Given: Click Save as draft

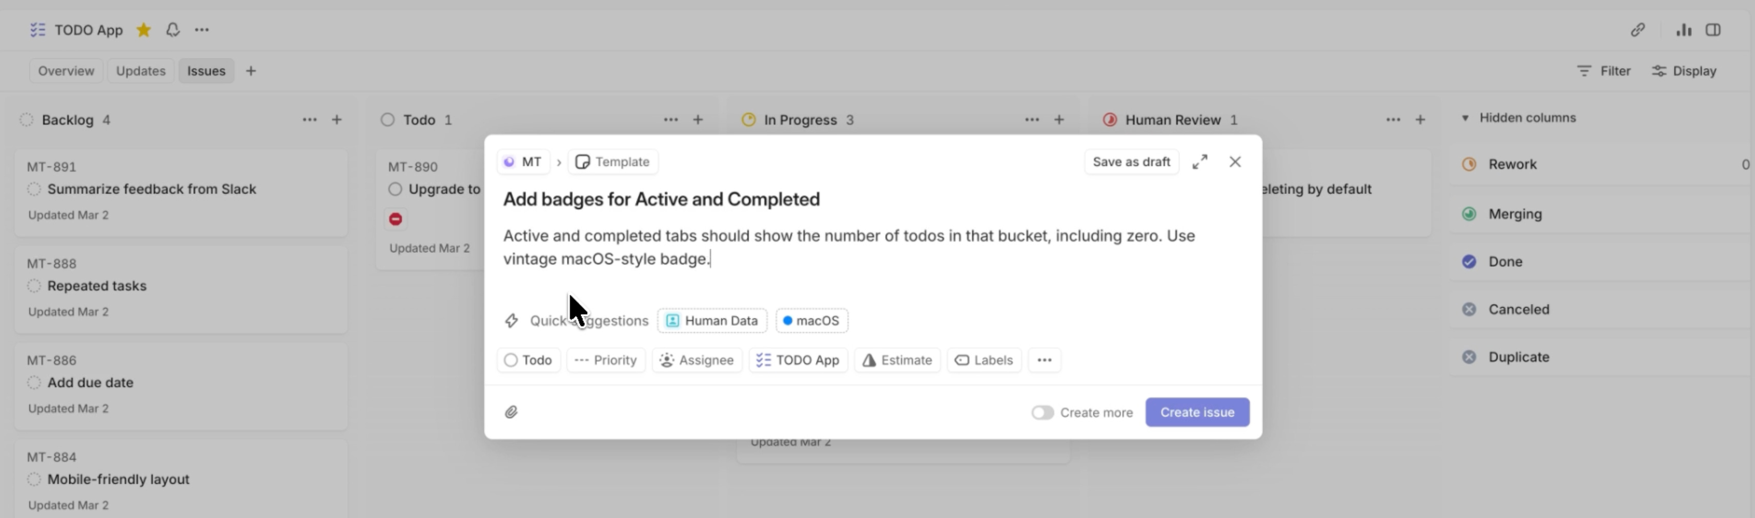Looking at the screenshot, I should pyautogui.click(x=1131, y=162).
